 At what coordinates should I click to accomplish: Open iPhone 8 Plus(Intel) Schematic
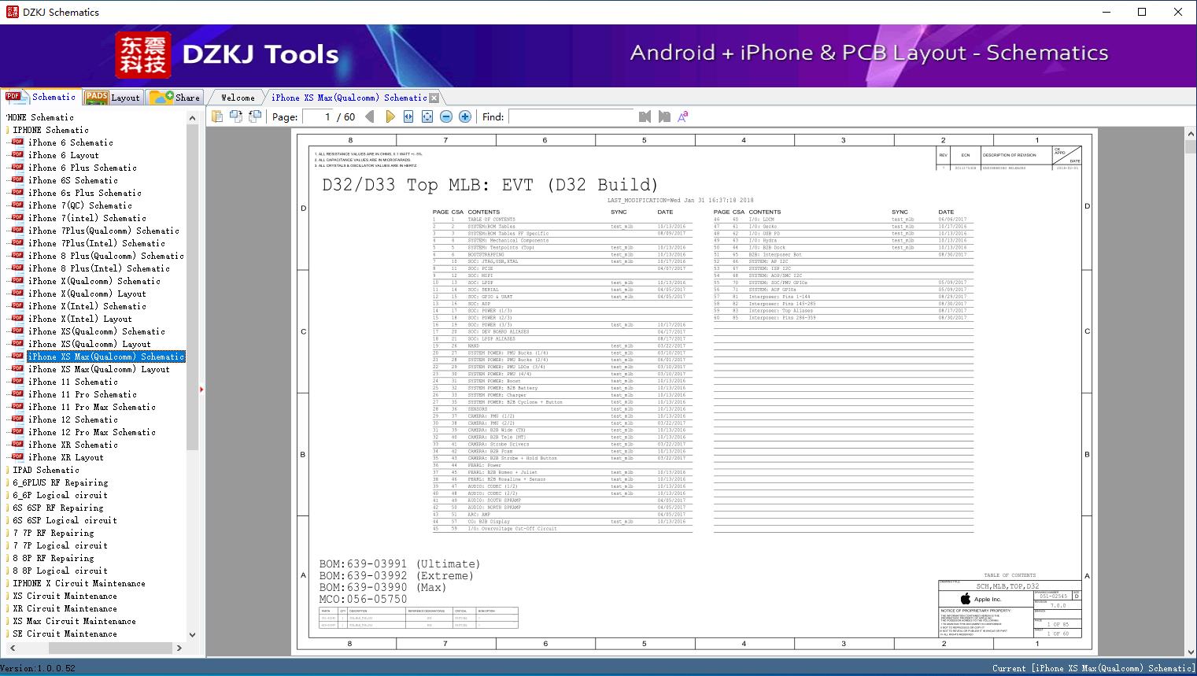[99, 268]
